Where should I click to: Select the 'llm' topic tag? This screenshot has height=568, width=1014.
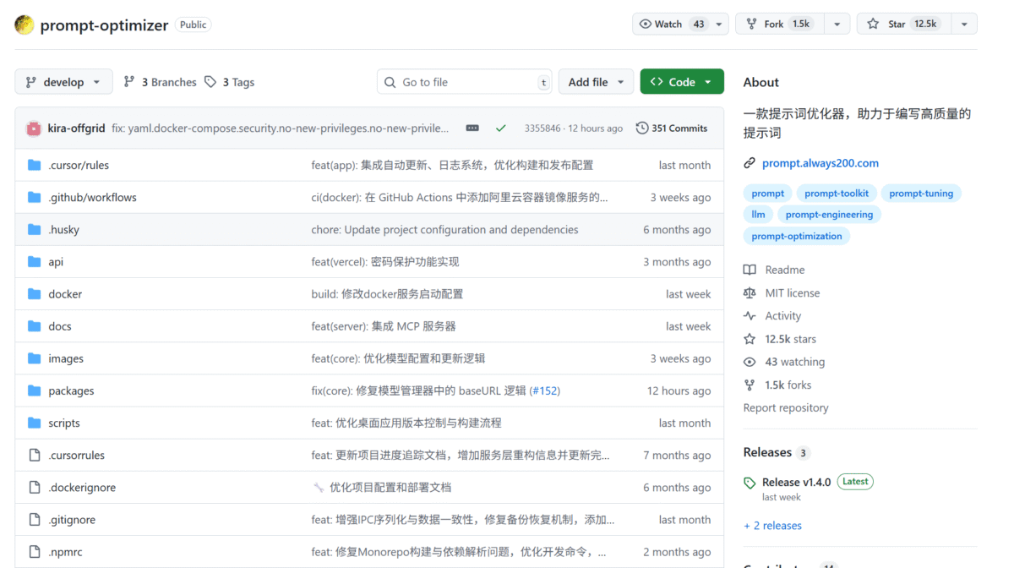(759, 215)
